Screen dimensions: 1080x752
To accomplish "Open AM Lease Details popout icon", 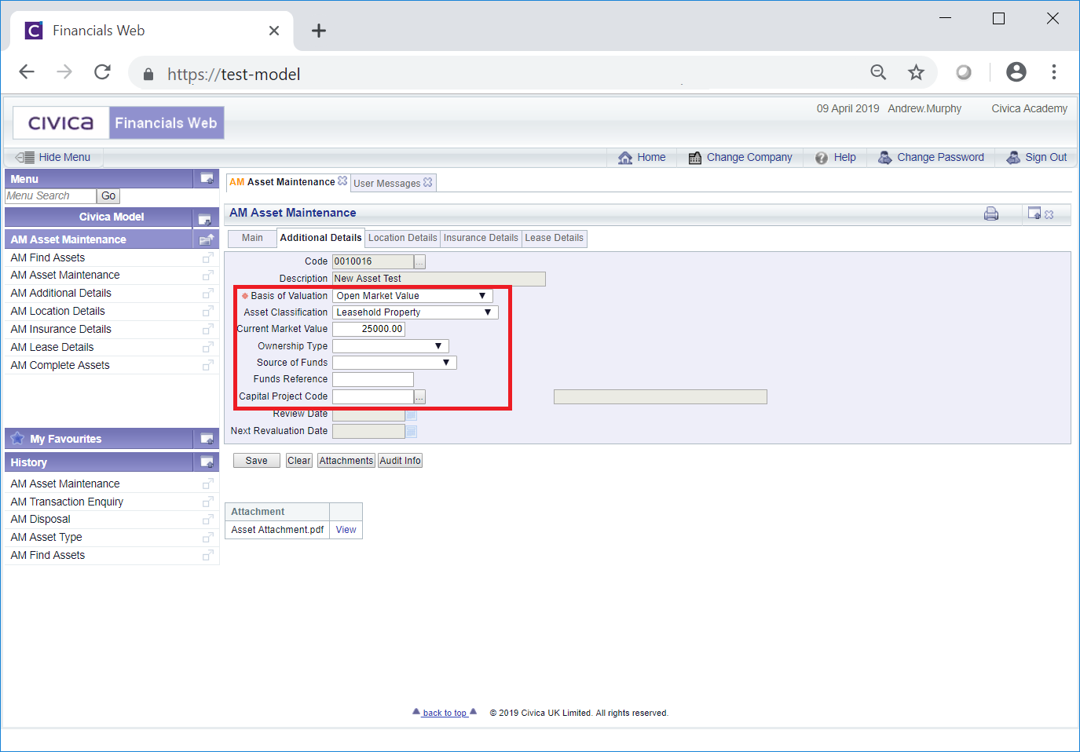I will coord(208,348).
